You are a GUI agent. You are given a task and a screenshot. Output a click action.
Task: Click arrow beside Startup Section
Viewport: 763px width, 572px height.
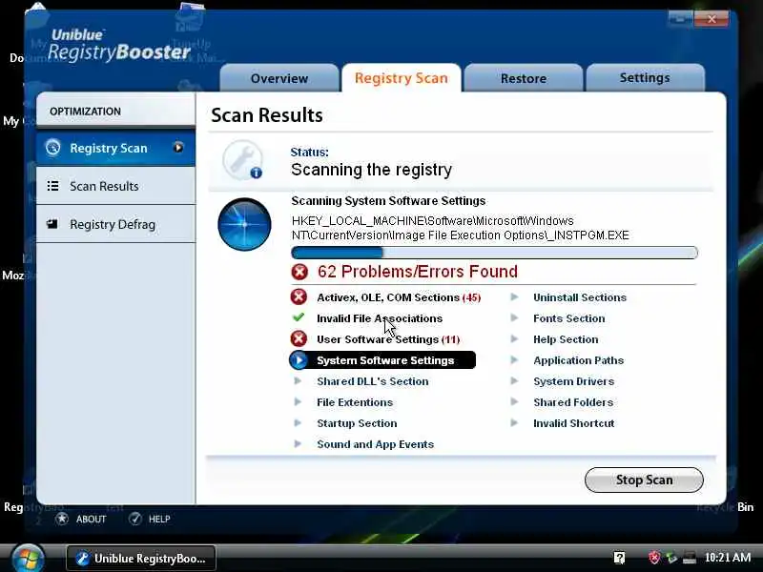(x=298, y=422)
